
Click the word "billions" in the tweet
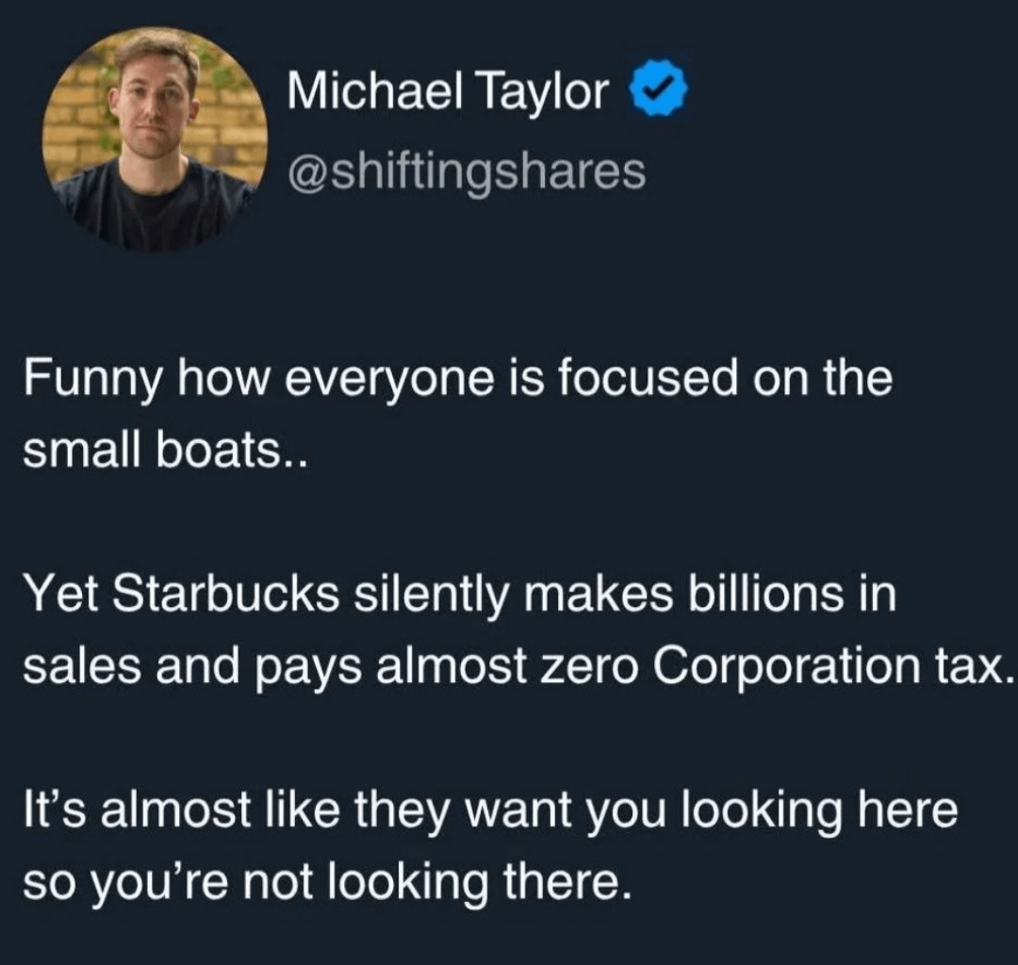point(762,595)
